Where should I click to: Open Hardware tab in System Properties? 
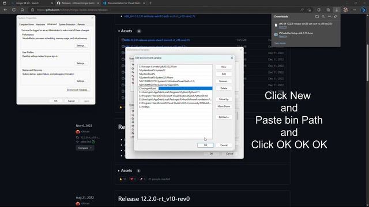pyautogui.click(x=40, y=24)
